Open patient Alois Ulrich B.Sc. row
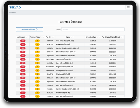The width and height of the screenshot is (140, 108). pyautogui.click(x=70, y=41)
